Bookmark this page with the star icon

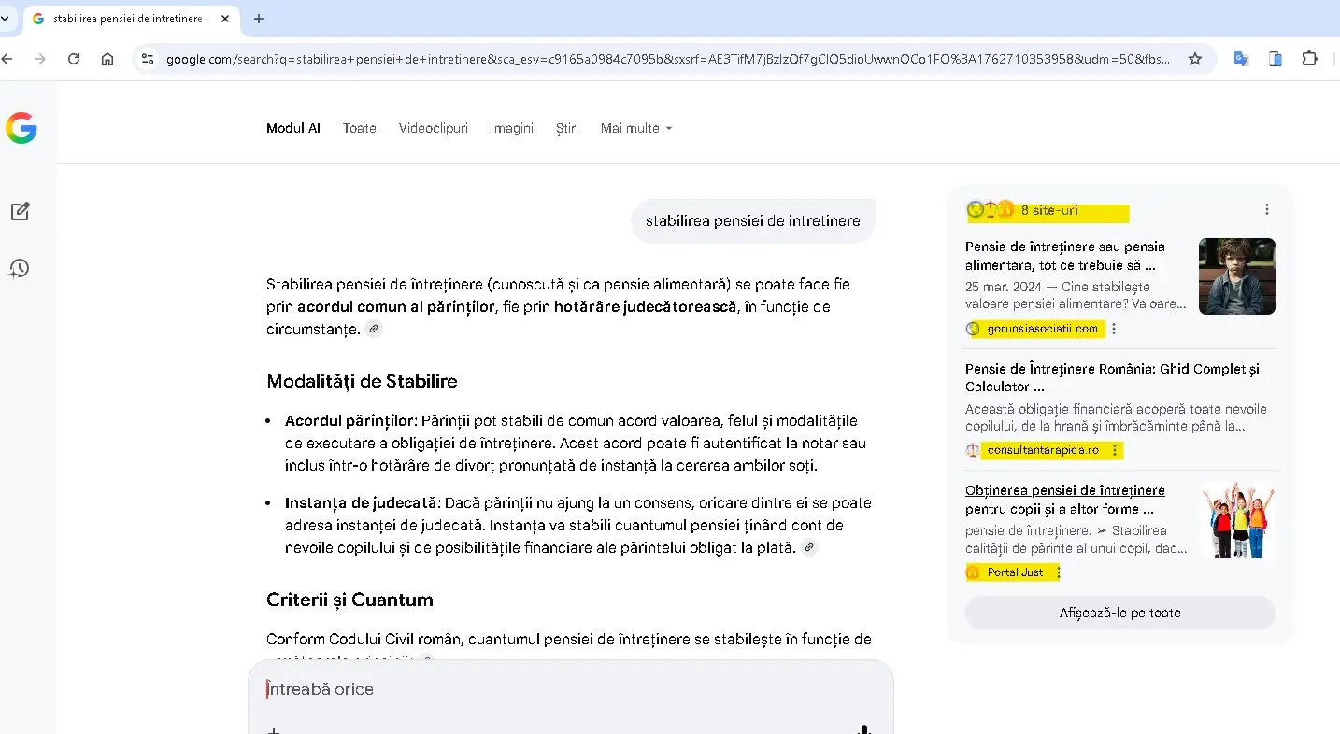coord(1194,59)
